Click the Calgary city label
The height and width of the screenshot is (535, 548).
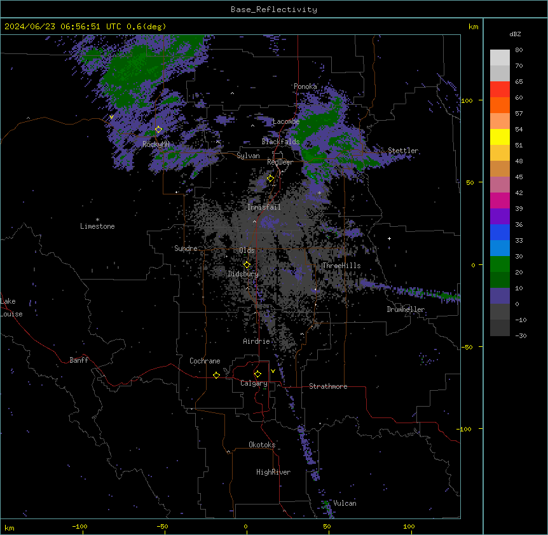coord(254,383)
